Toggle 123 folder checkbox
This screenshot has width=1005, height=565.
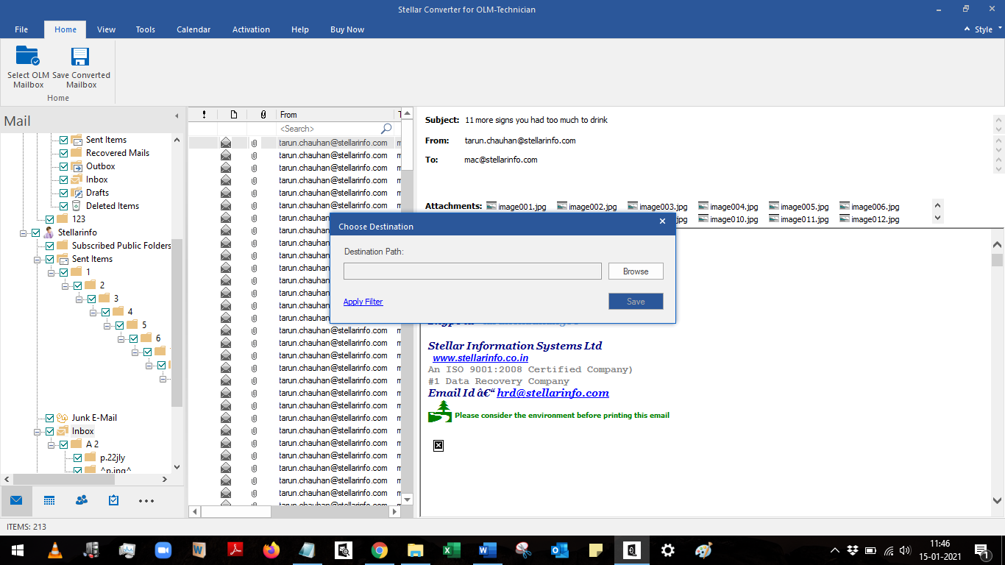click(x=50, y=219)
